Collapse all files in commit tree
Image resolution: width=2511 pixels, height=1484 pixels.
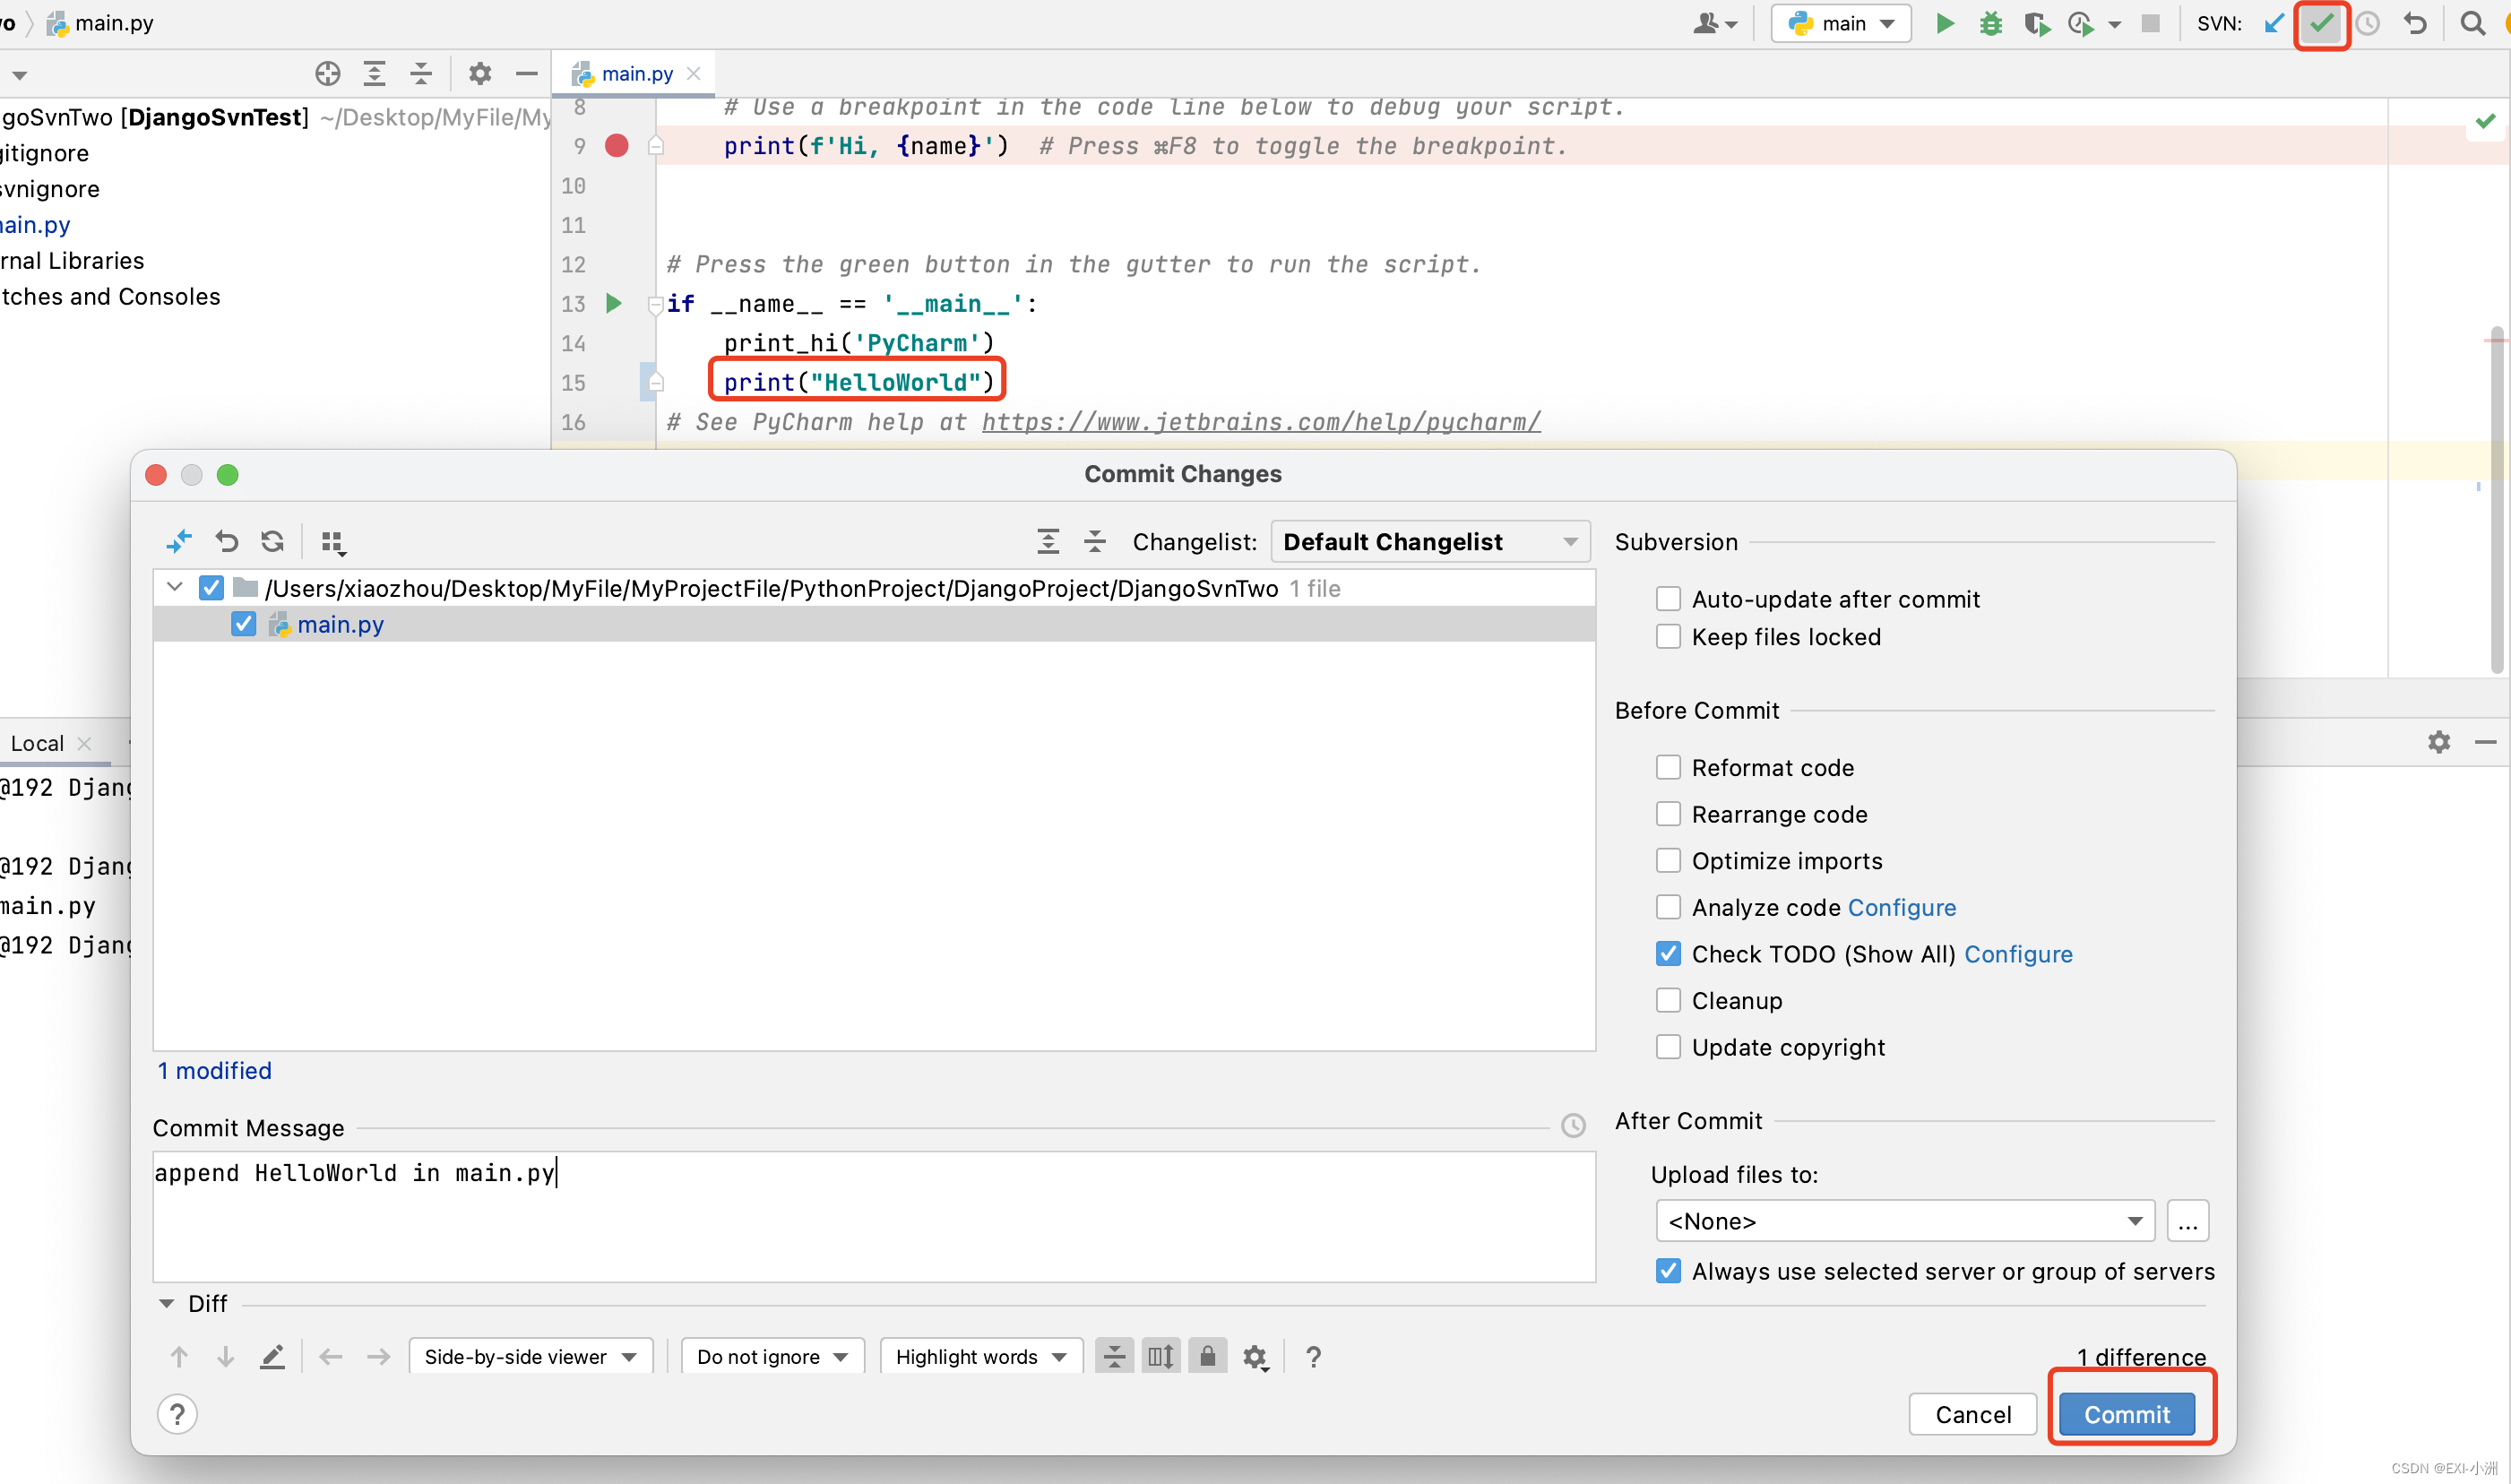click(1095, 541)
